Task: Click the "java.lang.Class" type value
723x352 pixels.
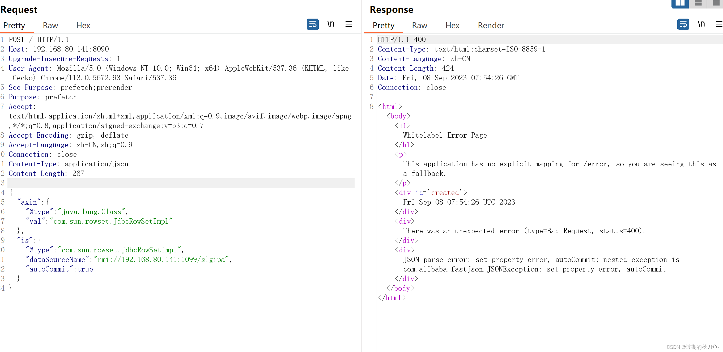Action: pyautogui.click(x=91, y=212)
